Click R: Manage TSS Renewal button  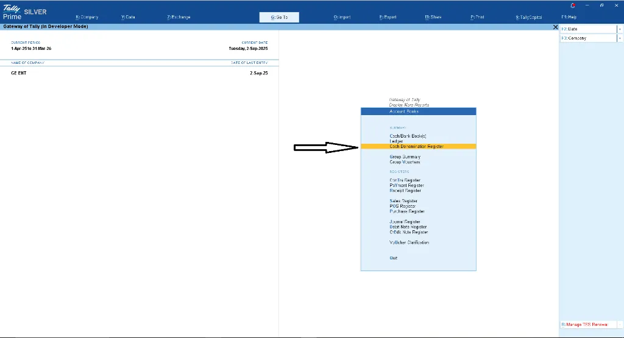click(x=588, y=325)
